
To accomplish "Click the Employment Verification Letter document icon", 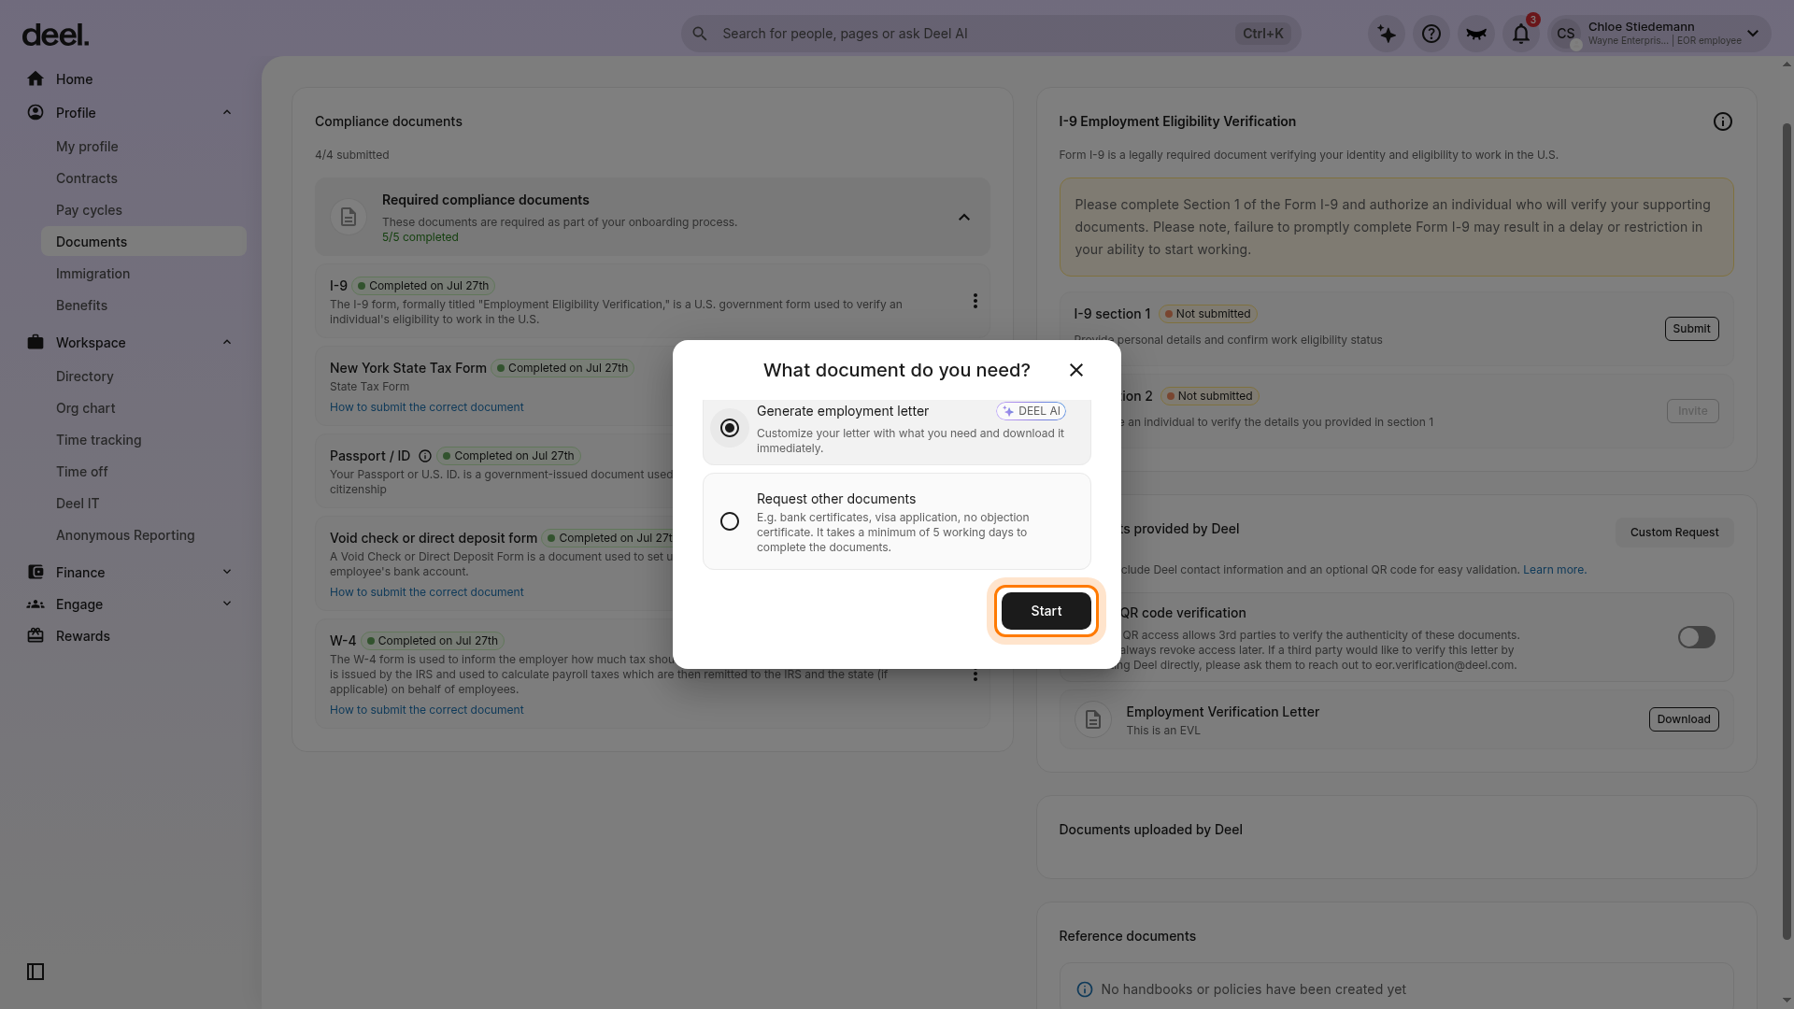I will tap(1093, 719).
